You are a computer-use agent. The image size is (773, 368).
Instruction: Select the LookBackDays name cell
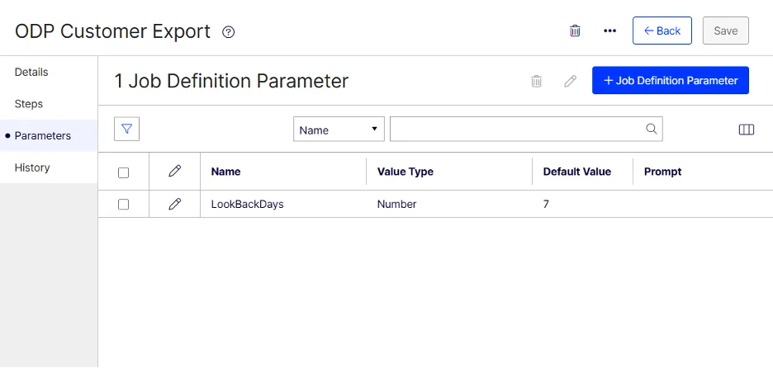point(247,204)
